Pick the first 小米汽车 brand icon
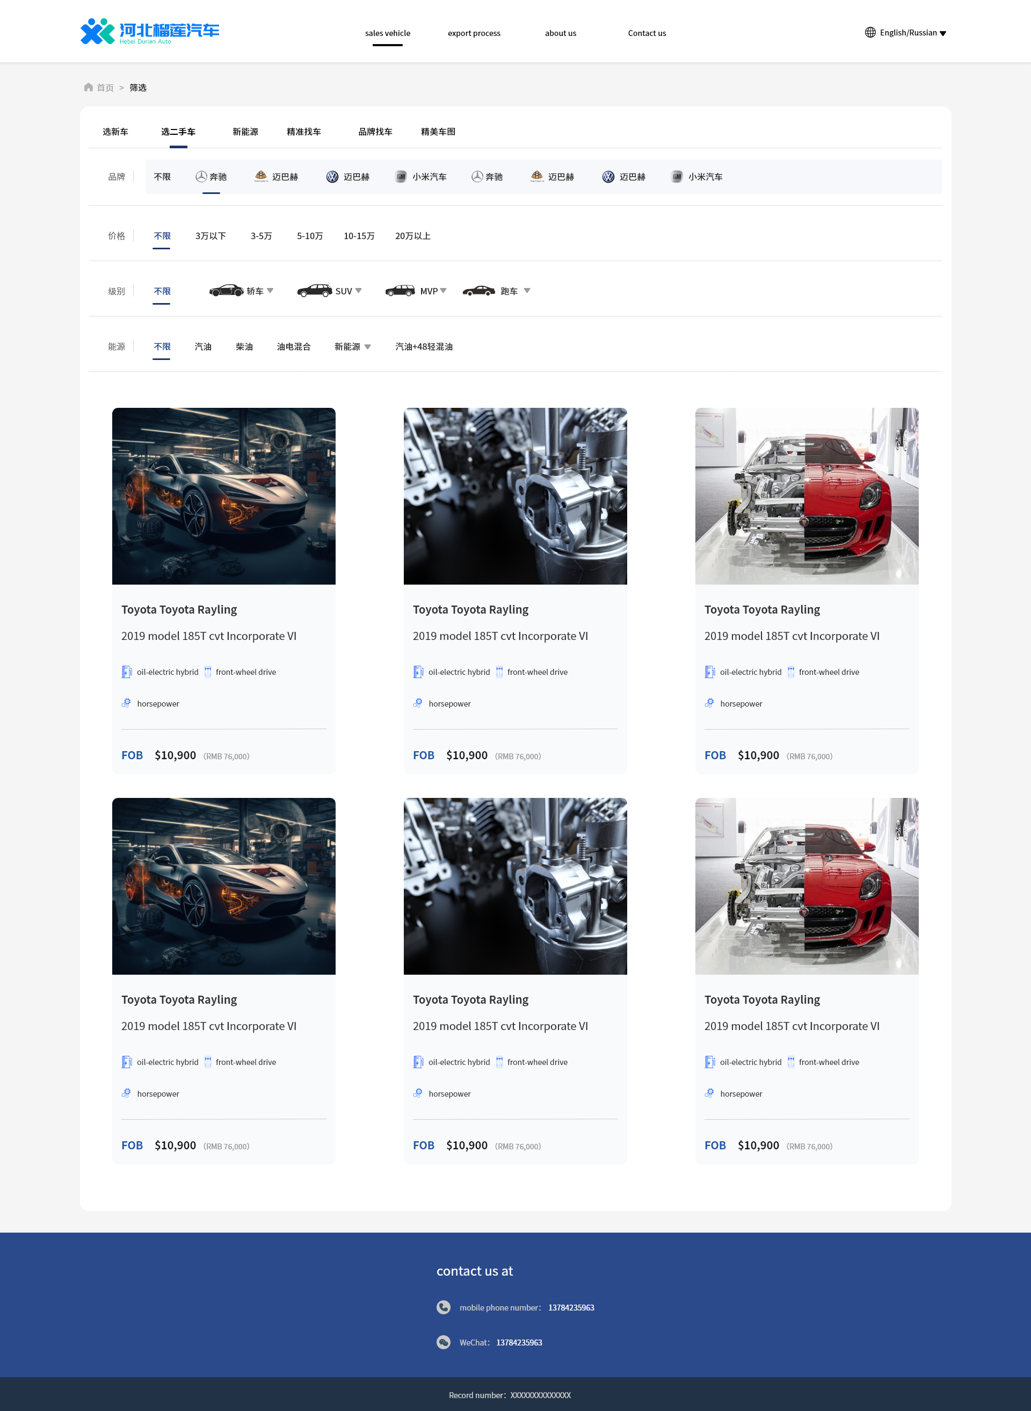The image size is (1031, 1411). [401, 177]
